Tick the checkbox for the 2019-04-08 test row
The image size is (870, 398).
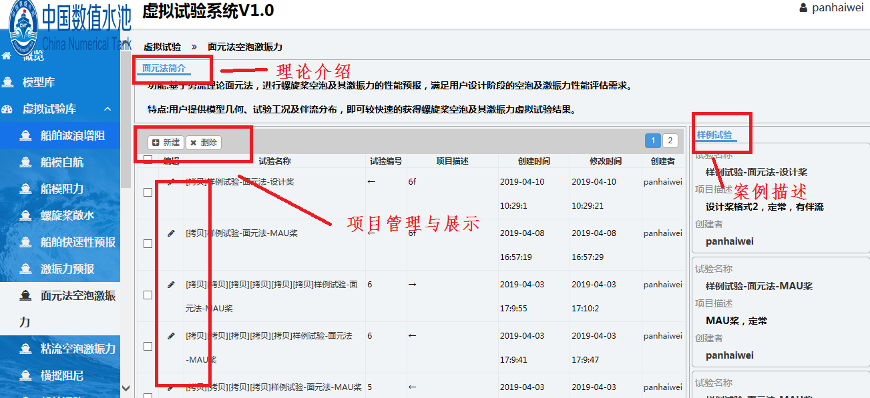coord(148,244)
